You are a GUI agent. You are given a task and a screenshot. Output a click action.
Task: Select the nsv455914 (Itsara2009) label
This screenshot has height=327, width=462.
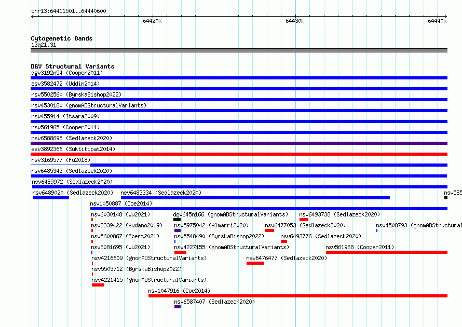click(65, 116)
